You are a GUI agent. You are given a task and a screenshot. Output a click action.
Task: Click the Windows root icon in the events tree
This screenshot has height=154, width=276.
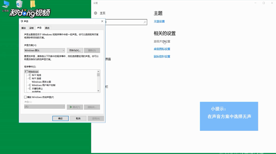coord(26,72)
